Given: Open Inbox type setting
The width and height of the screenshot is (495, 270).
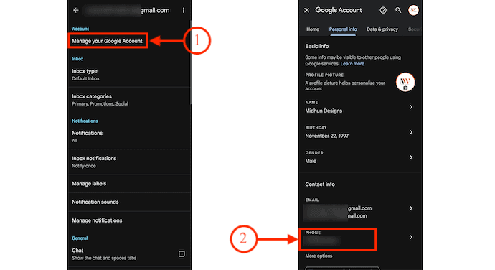Looking at the screenshot, I should 129,75.
